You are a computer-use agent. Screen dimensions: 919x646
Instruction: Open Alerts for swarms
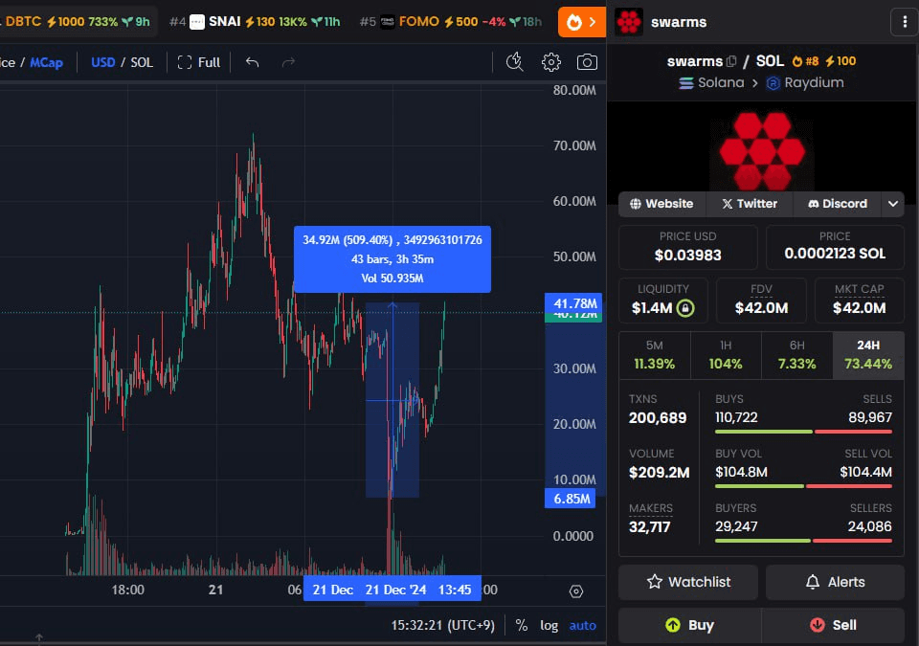[x=835, y=582]
